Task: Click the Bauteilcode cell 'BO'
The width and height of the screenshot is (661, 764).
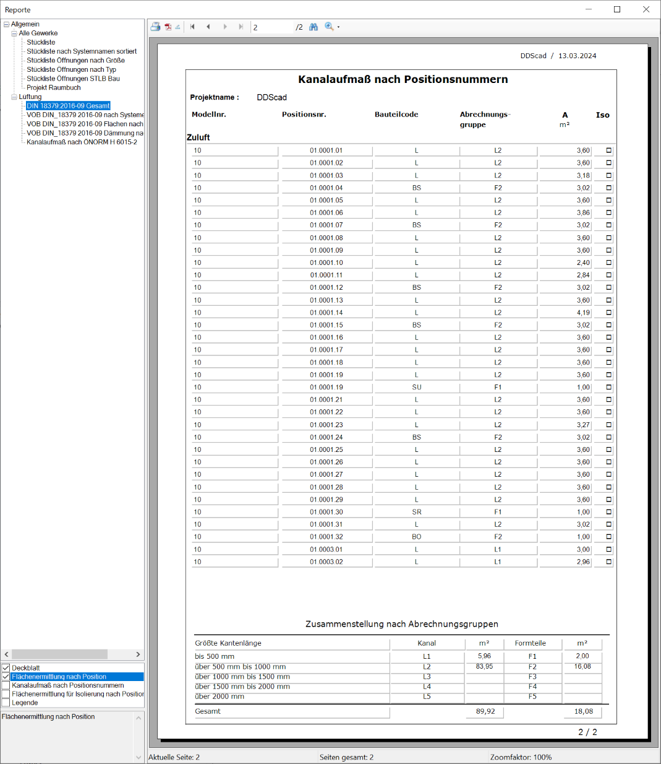Action: coord(417,537)
